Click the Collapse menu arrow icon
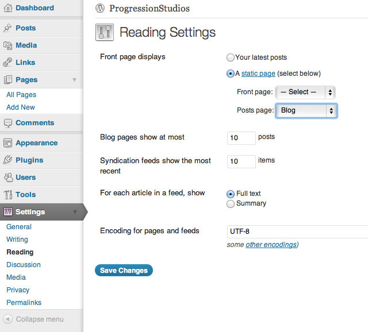Viewport: 368px width, 332px height. pos(8,319)
